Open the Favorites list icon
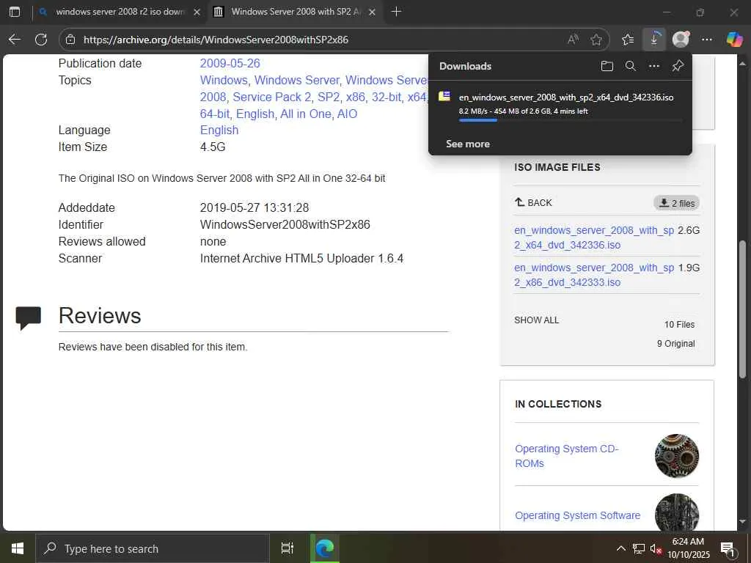The width and height of the screenshot is (751, 563). (628, 40)
